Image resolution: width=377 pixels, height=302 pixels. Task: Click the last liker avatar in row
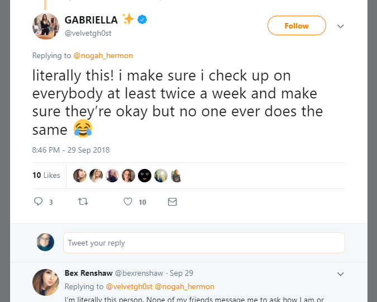pos(177,176)
